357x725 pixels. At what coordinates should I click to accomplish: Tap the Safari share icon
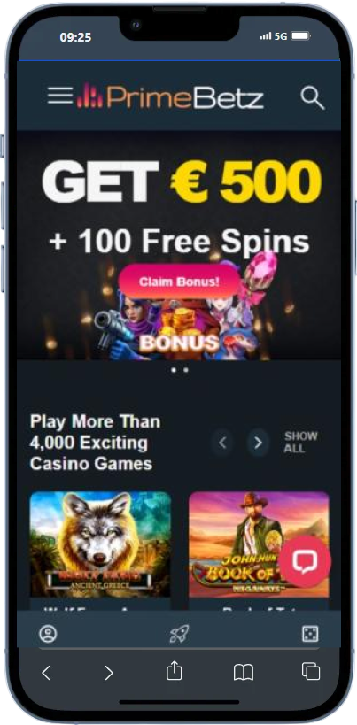click(174, 670)
